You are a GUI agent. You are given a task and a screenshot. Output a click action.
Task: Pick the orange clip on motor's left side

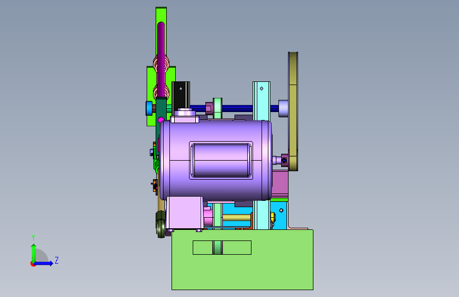[155, 186]
